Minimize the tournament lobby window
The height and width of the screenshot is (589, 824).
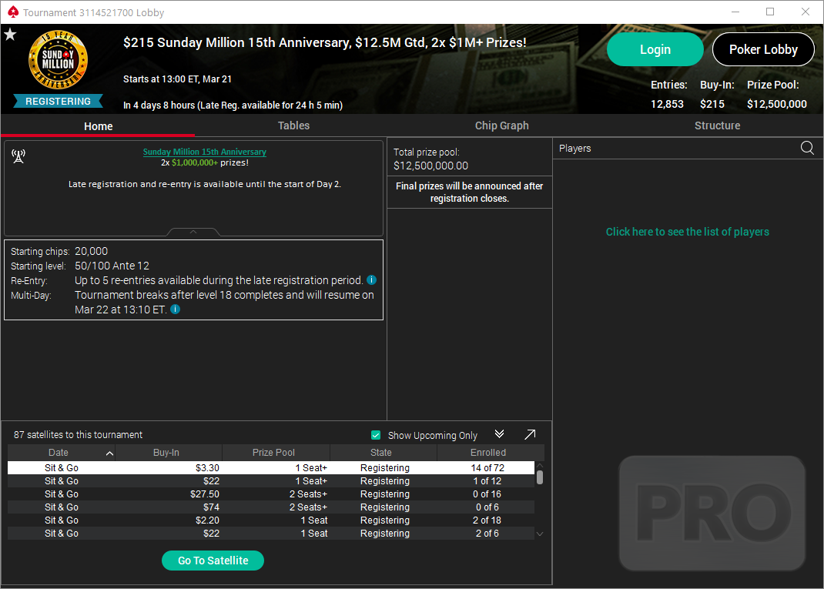(x=735, y=12)
